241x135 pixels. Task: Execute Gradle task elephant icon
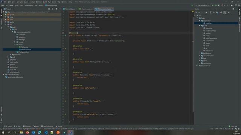click(206, 12)
